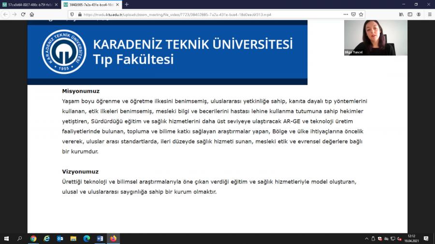The image size is (435, 244).
Task: Open a new browser tab
Action: 127,4
